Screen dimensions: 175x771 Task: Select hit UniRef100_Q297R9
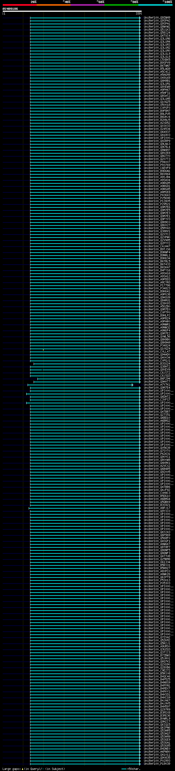point(157,710)
